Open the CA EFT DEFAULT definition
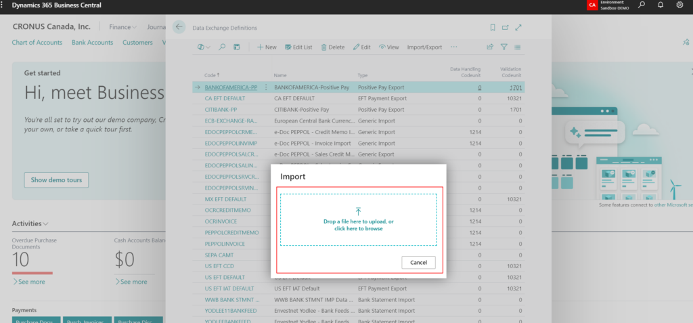This screenshot has width=693, height=323. [x=225, y=98]
